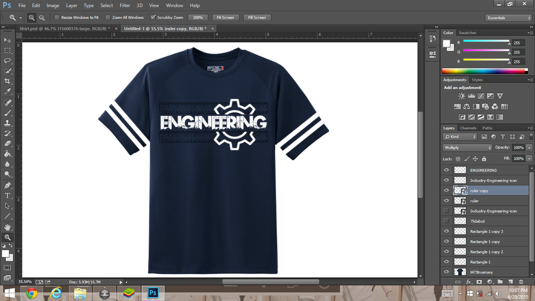Uncheck Scrubby Zoom checkbox
This screenshot has height=301, width=535.
[x=153, y=17]
